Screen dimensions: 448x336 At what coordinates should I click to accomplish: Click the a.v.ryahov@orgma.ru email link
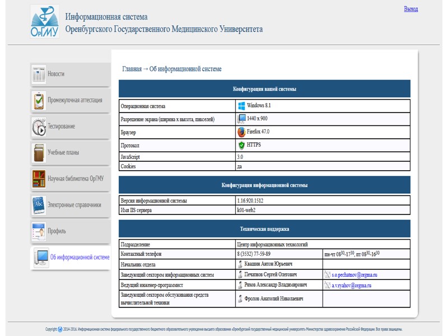(x=352, y=285)
